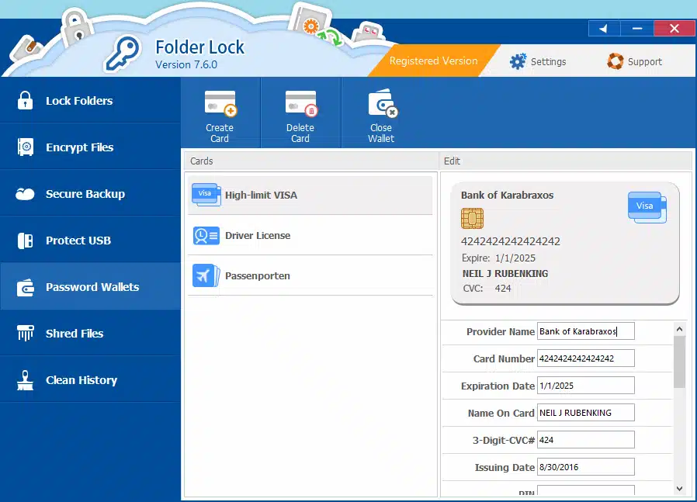Image resolution: width=697 pixels, height=502 pixels.
Task: Click into the Card Number field
Action: (585, 358)
